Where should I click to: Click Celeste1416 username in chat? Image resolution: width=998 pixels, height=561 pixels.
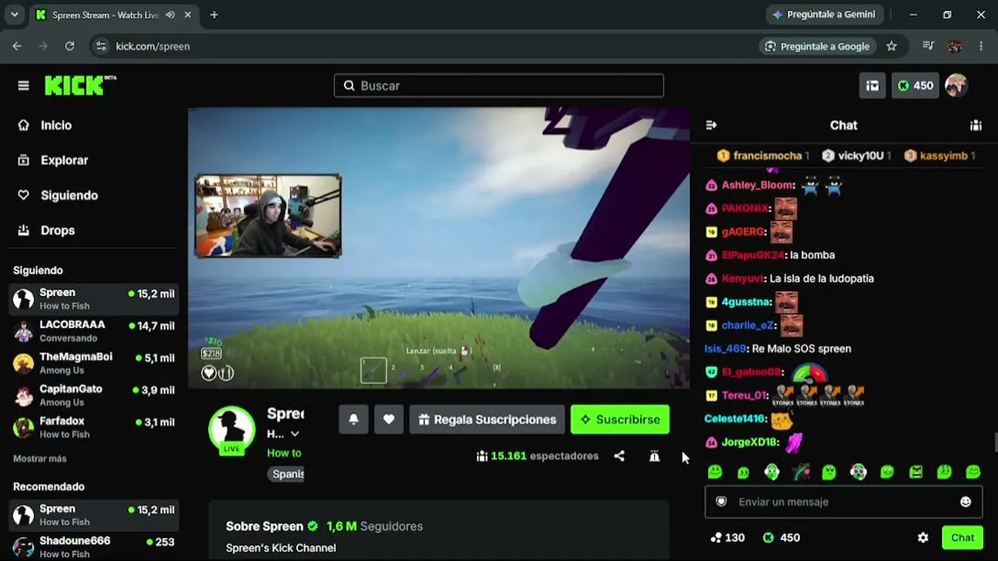point(734,418)
